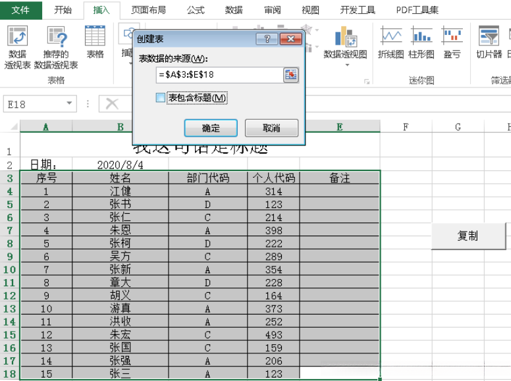Screen dimensions: 511x381
Task: Click the 日期： cell
Action: 46,165
